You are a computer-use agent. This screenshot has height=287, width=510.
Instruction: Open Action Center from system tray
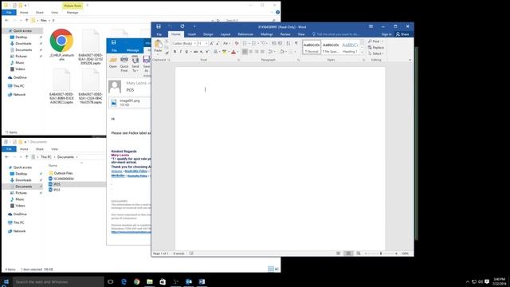487,281
